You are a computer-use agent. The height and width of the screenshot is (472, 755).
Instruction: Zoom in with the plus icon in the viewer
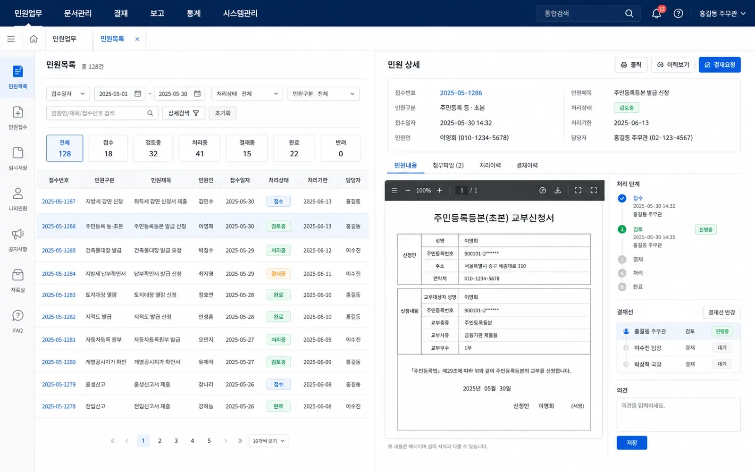(439, 190)
